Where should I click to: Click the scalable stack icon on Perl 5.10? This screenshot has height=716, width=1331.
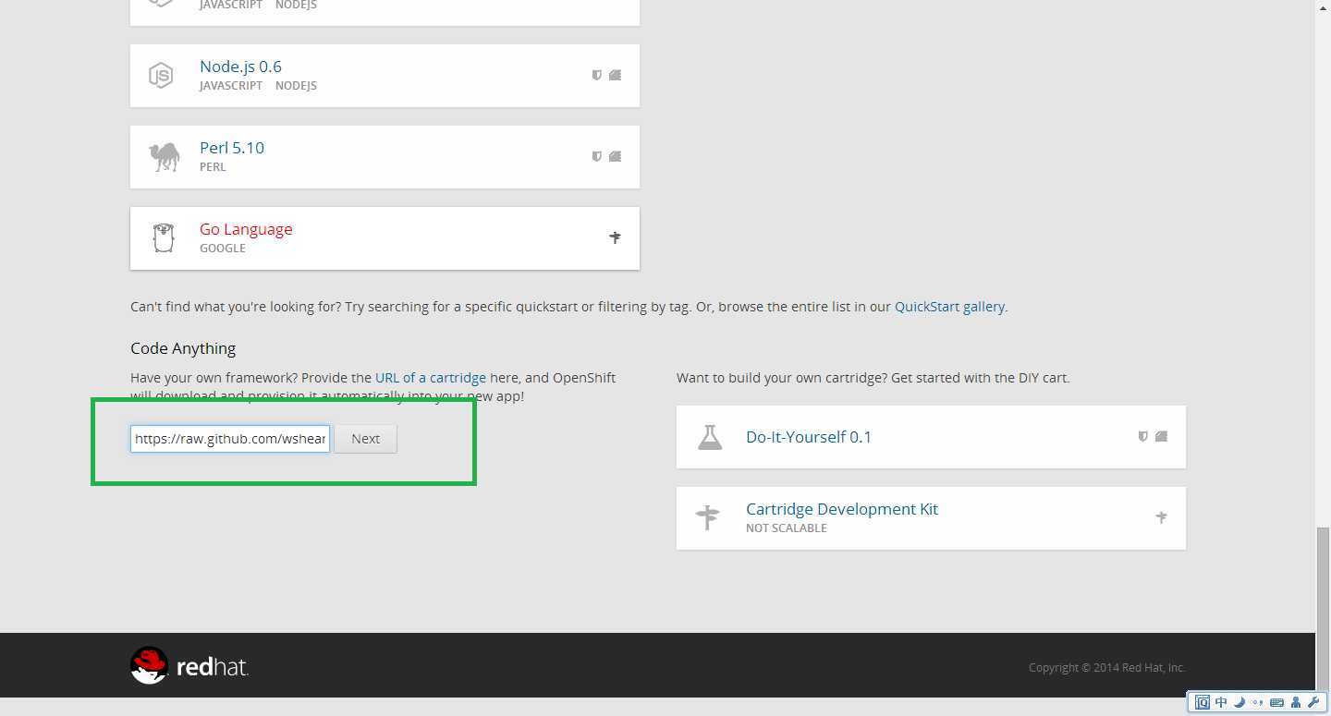coord(616,157)
